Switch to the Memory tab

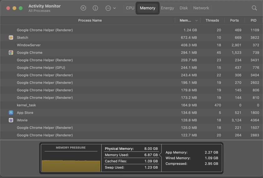[x=148, y=8]
